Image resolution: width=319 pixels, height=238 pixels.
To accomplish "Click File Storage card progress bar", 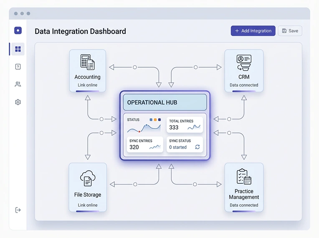I will pos(88,211).
